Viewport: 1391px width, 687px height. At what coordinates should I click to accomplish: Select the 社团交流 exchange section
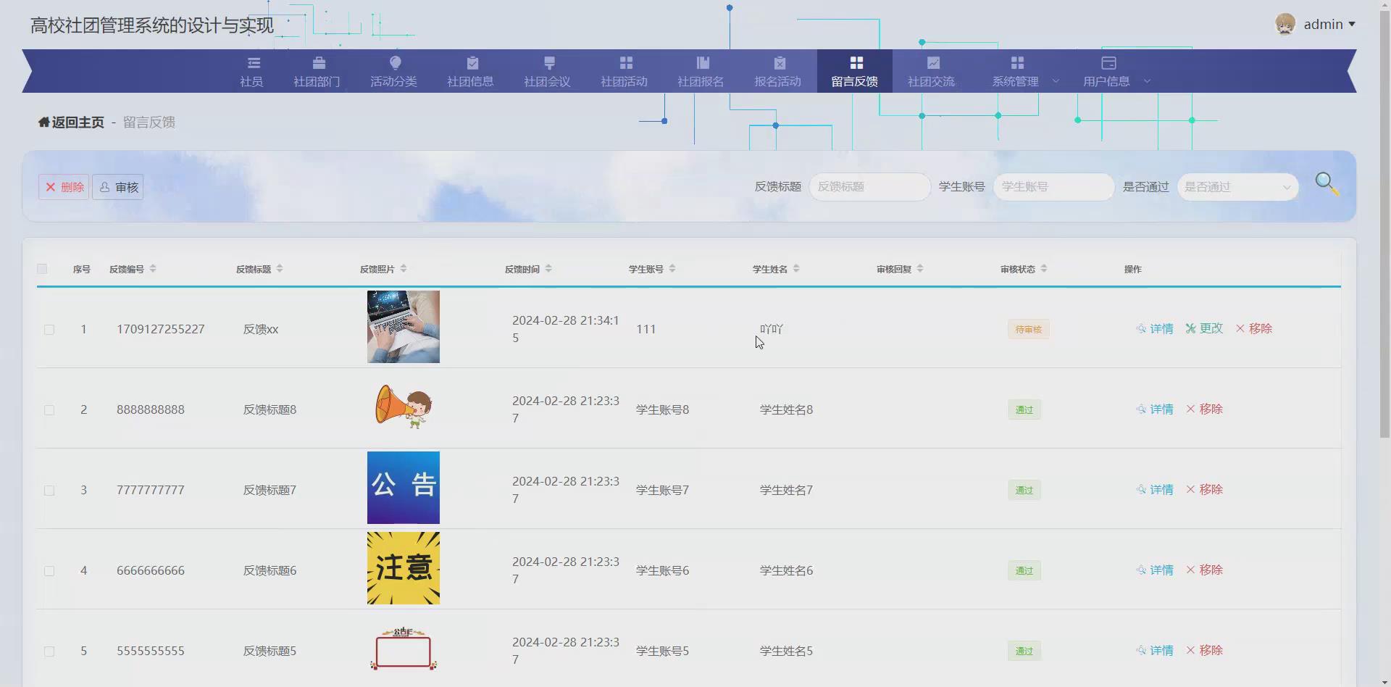click(x=932, y=72)
